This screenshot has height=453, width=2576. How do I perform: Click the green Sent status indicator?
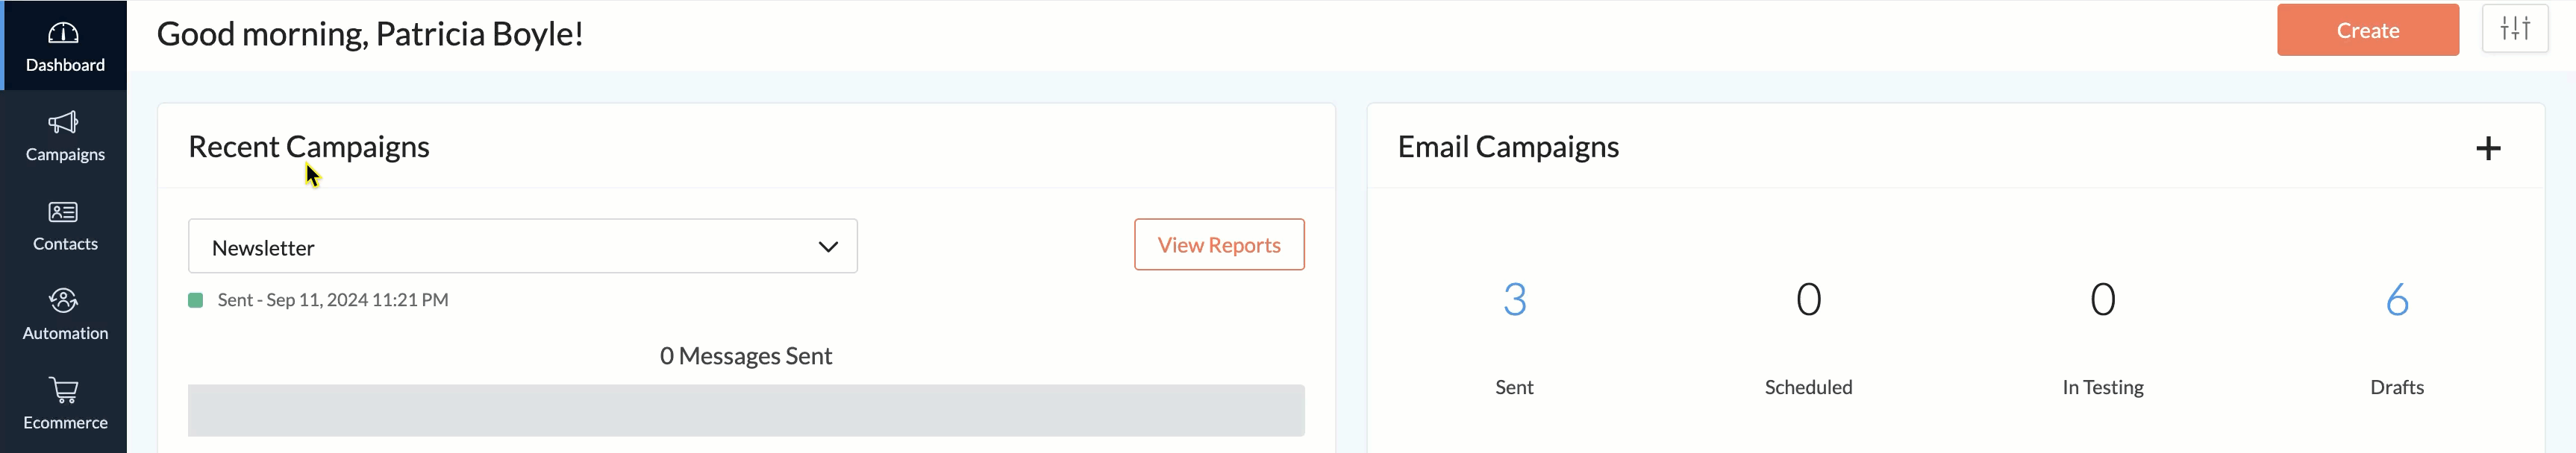tap(196, 300)
